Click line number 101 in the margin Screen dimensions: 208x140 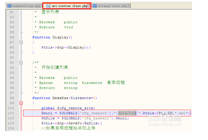[11, 113]
